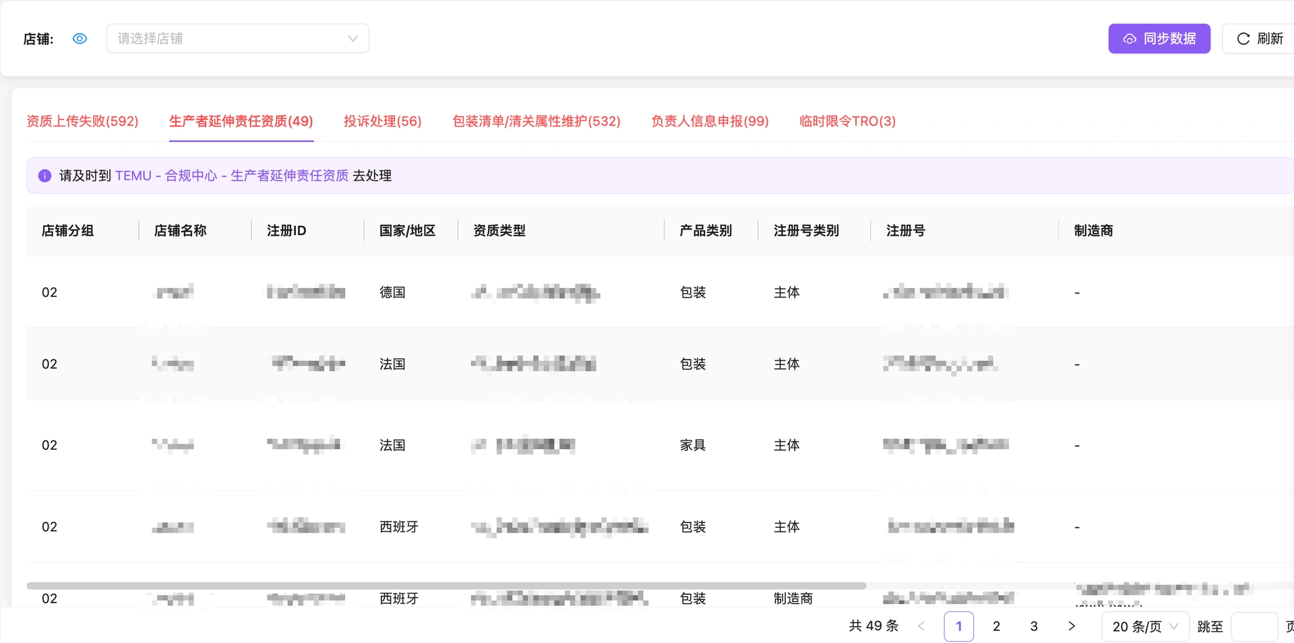This screenshot has height=643, width=1294.
Task: Select the 制造商 registration type cell
Action: pos(793,599)
